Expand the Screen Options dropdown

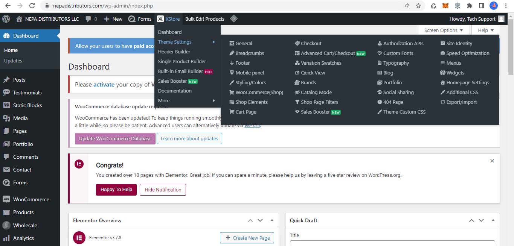pos(444,30)
